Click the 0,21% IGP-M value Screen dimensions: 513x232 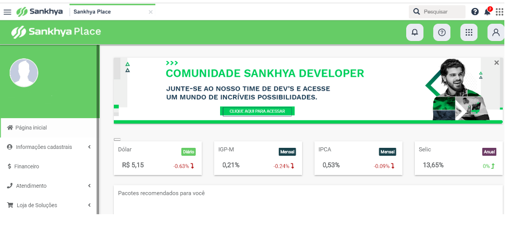pos(231,165)
